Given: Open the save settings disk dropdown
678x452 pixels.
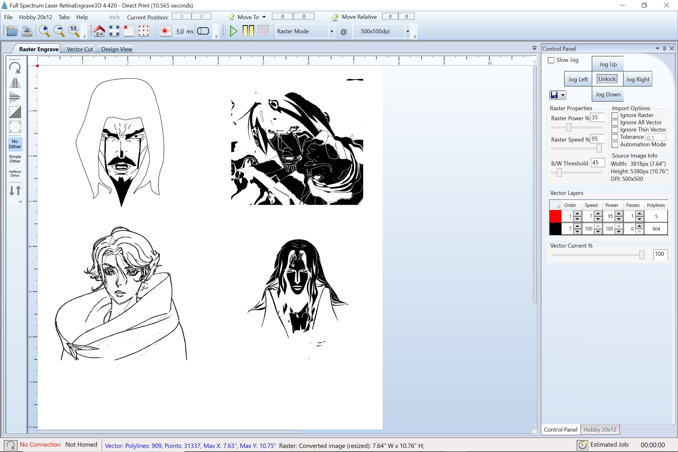Looking at the screenshot, I should tap(563, 95).
